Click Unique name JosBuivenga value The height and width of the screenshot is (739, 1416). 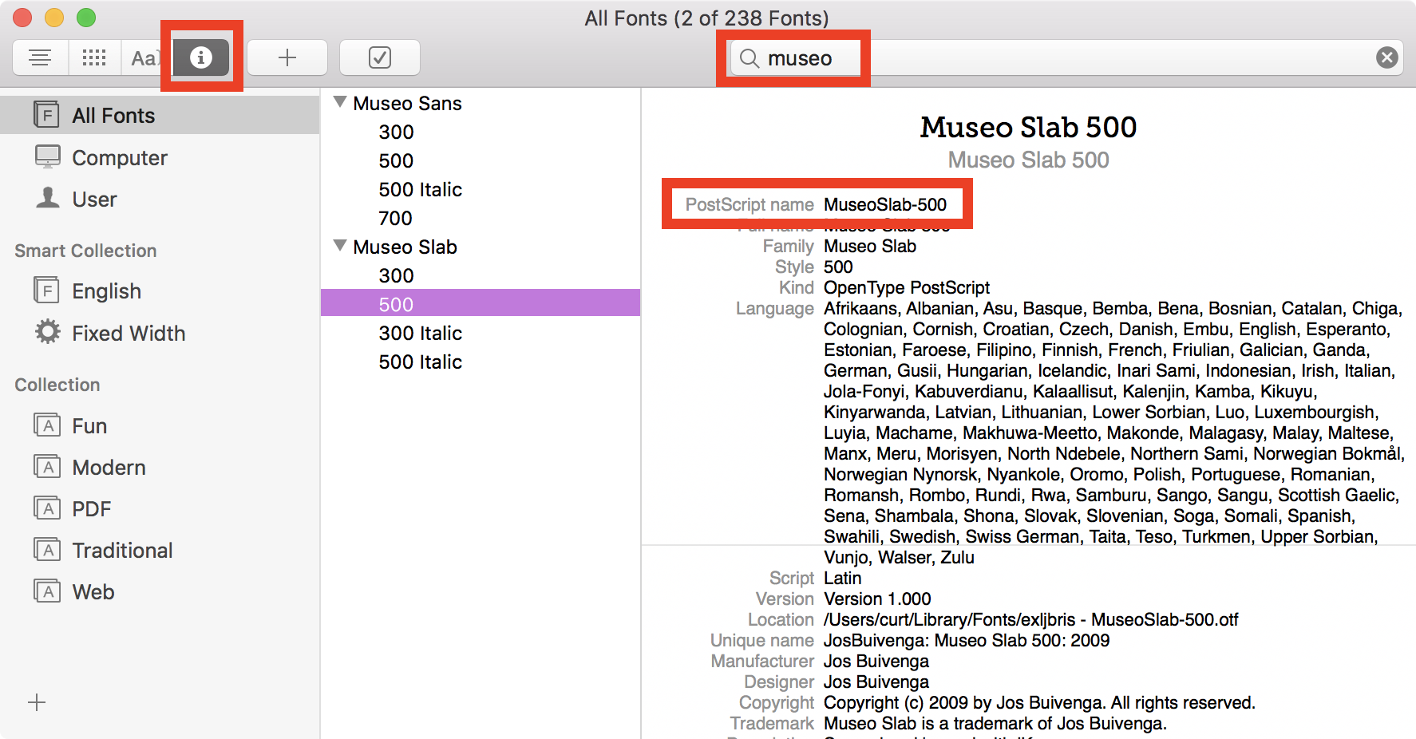pyautogui.click(x=967, y=640)
